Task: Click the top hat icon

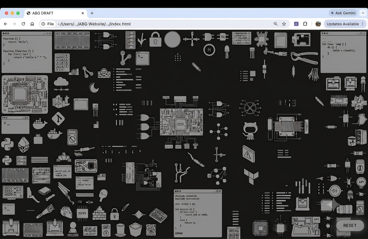Action: tap(120, 230)
